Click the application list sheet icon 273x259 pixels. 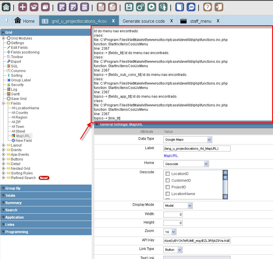(85, 7)
